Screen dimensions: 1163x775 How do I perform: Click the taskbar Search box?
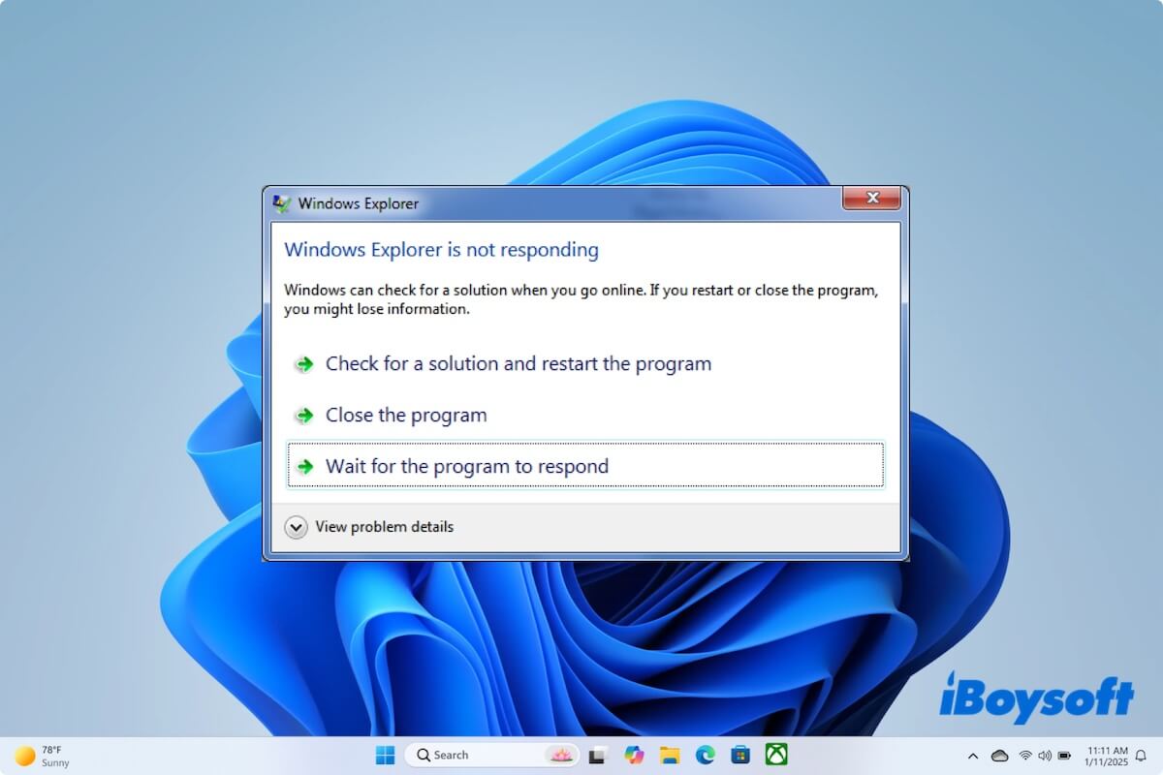[491, 755]
